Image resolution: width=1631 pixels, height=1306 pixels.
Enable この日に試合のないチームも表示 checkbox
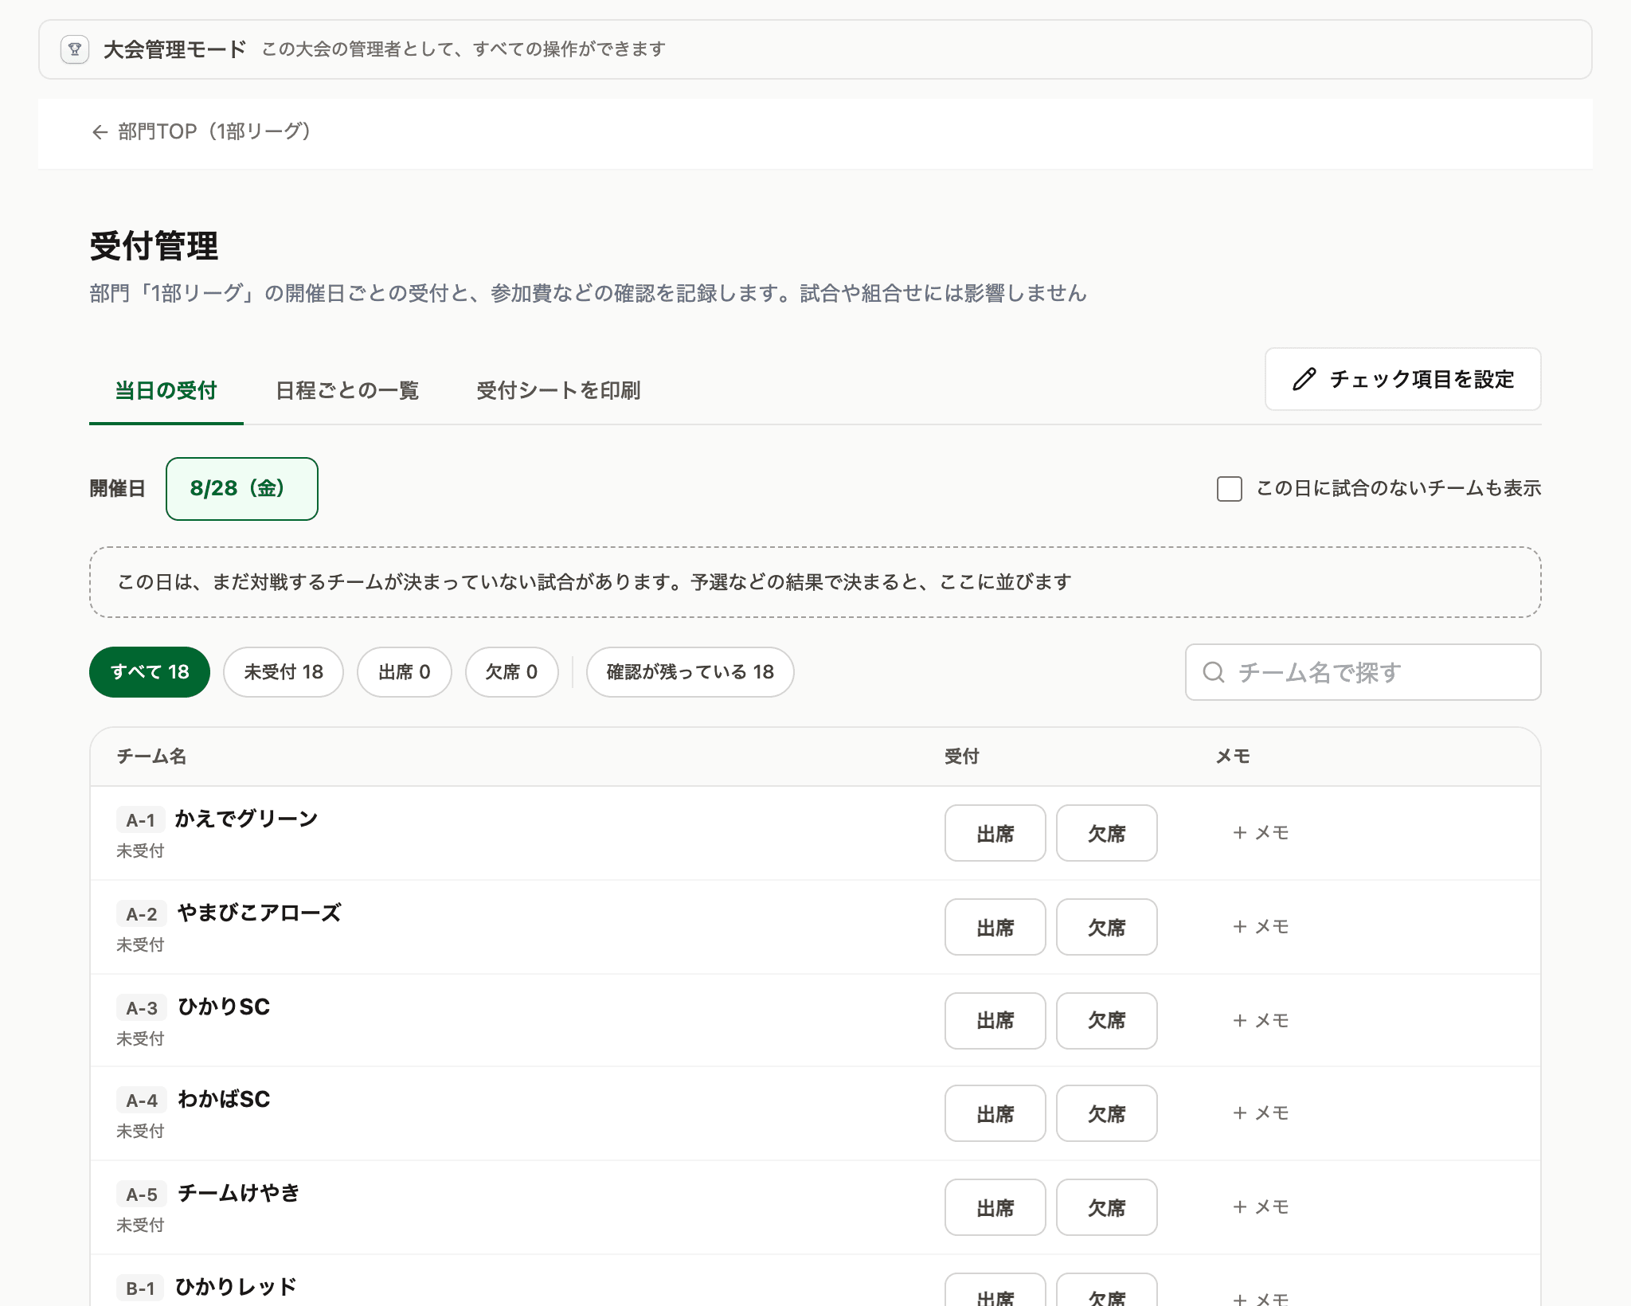click(1229, 488)
